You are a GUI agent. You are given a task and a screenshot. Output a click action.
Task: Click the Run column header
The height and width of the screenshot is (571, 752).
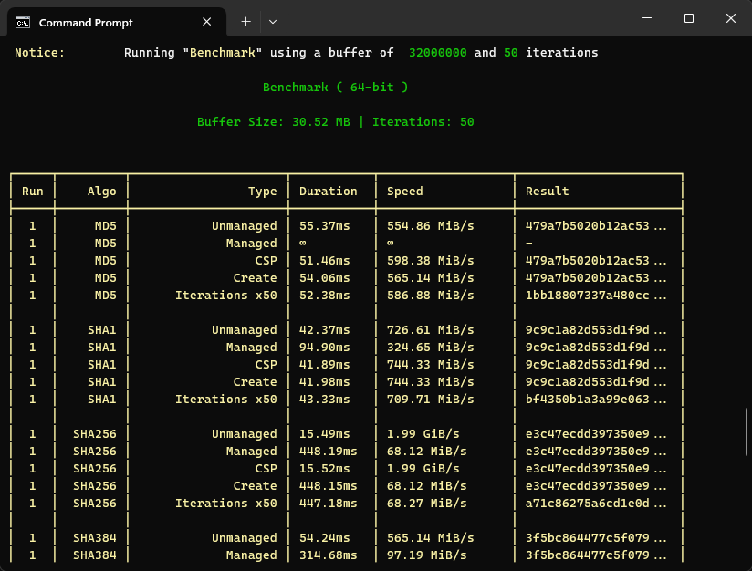[33, 192]
